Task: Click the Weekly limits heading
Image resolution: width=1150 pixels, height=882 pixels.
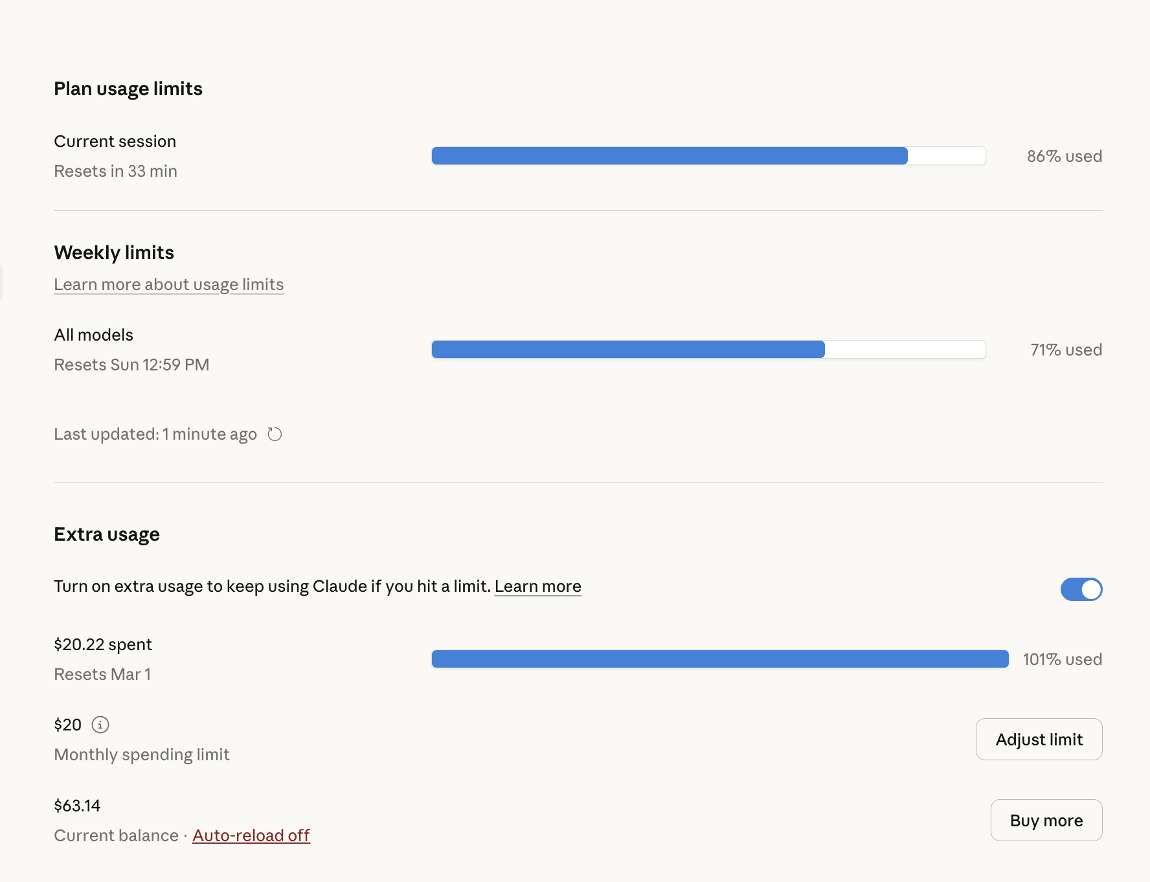Action: [114, 253]
